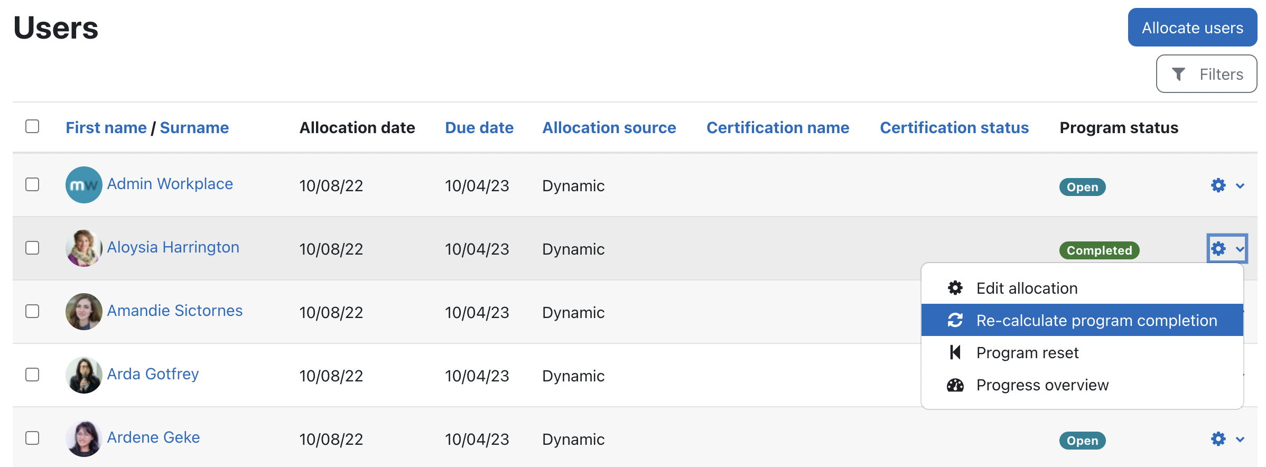This screenshot has width=1266, height=467.
Task: Choose Re-calculate program completion menu item
Action: [1096, 321]
